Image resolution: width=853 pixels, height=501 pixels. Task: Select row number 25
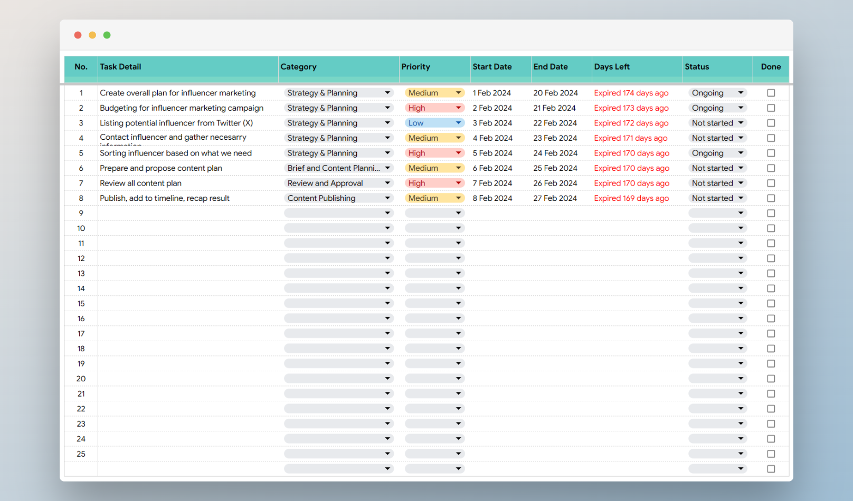tap(81, 454)
